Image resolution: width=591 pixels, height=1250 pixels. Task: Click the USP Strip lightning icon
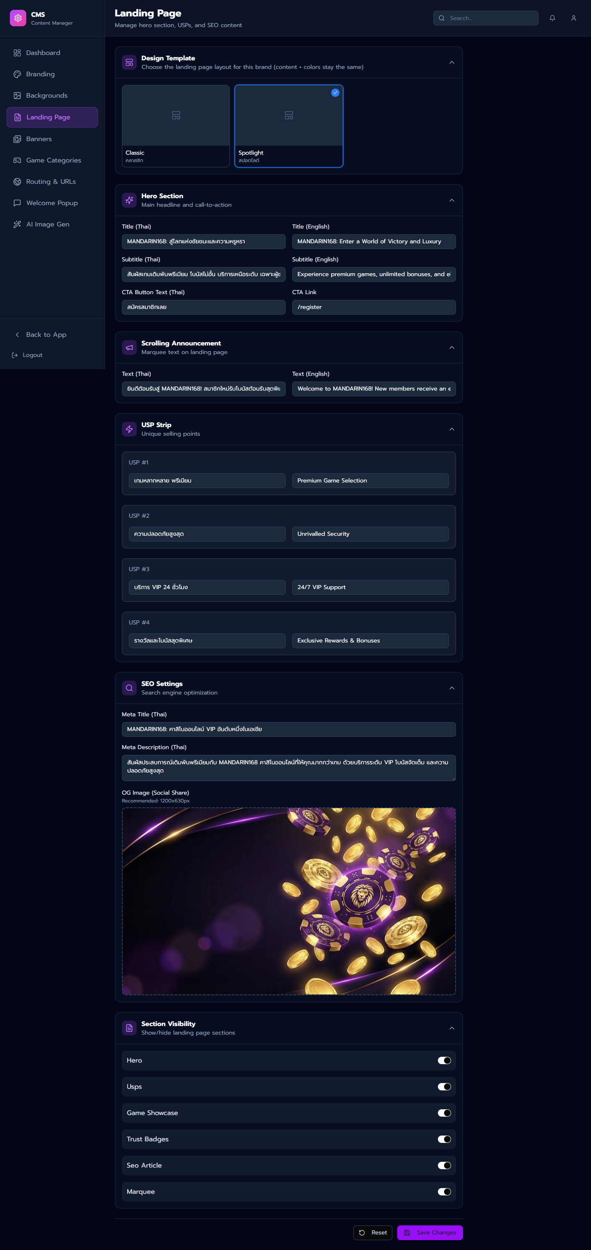click(x=129, y=429)
